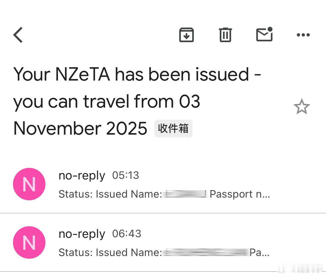Open the three-dot overflow menu

[303, 35]
